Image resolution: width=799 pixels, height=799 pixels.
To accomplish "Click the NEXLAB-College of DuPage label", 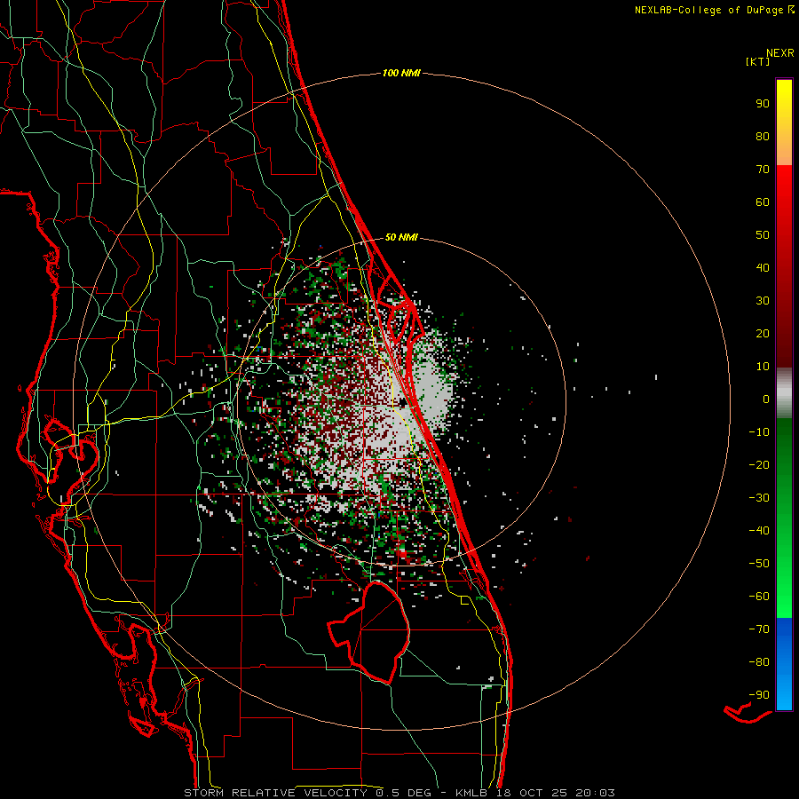I will [x=714, y=10].
